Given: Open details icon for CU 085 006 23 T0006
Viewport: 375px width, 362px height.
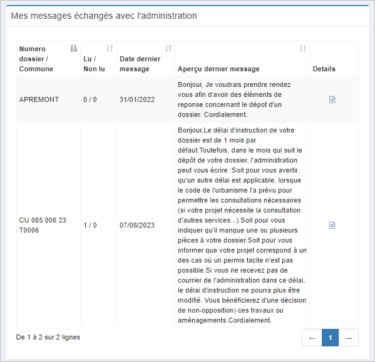Looking at the screenshot, I should tap(332, 225).
